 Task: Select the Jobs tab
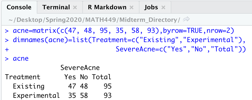pyautogui.click(x=151, y=7)
